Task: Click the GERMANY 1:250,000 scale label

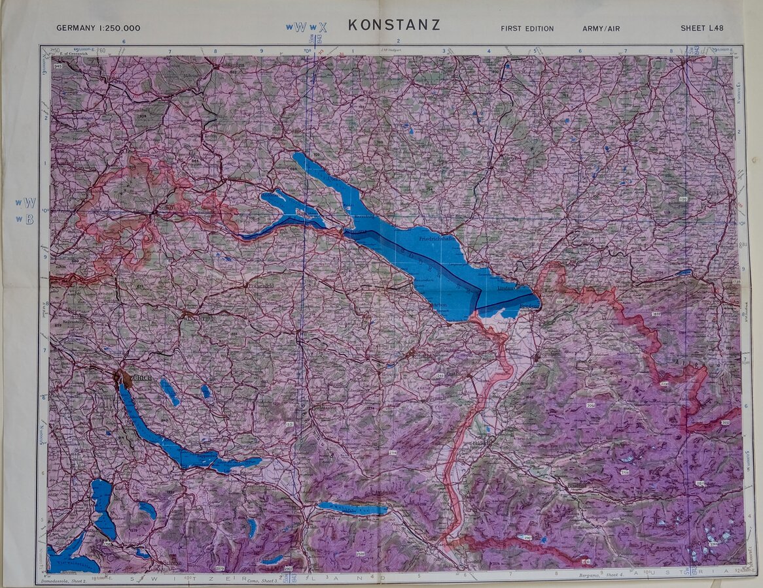Action: pyautogui.click(x=98, y=28)
